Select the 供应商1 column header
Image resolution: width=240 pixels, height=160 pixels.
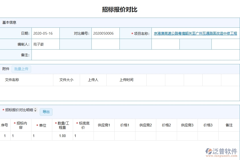point(103,125)
